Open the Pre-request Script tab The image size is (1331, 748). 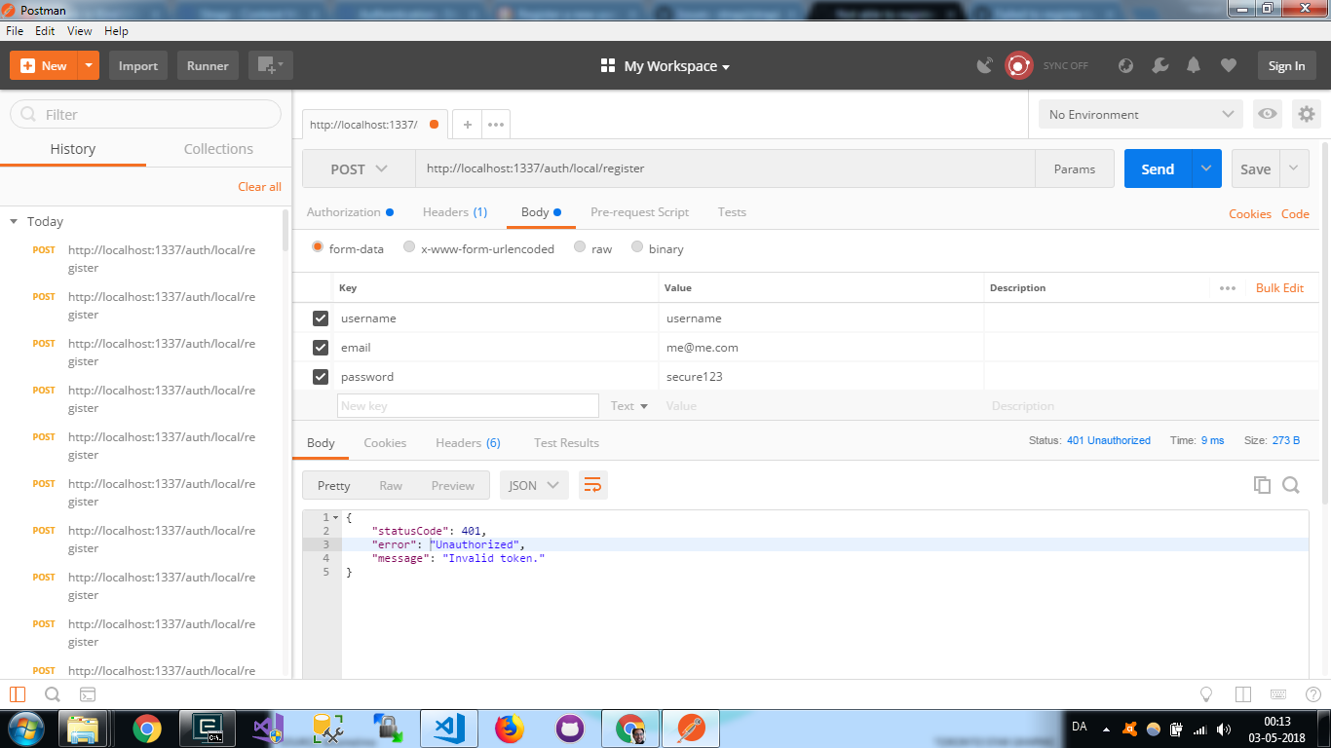click(x=639, y=212)
